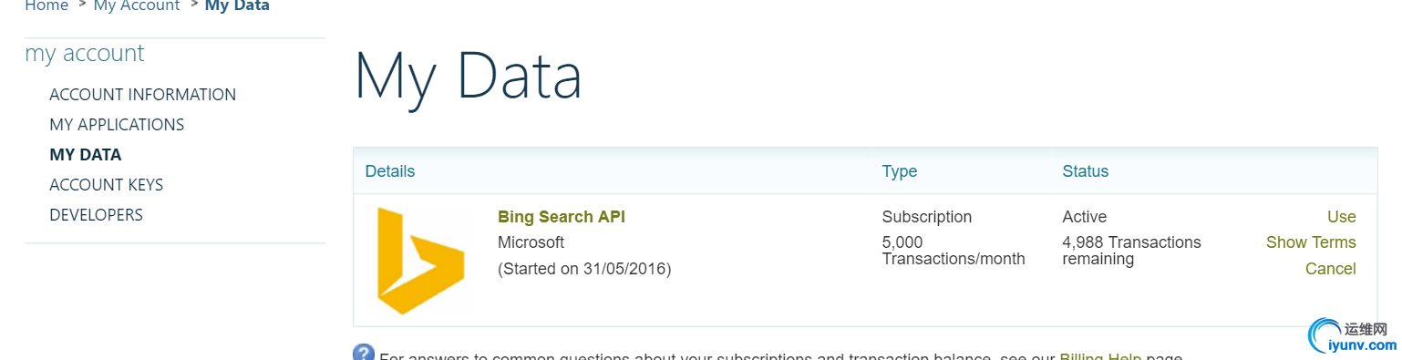Select My Data sidebar item
1402x360 pixels.
click(86, 155)
